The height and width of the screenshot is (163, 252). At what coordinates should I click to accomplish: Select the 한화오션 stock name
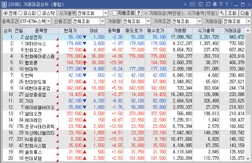coord(33,50)
